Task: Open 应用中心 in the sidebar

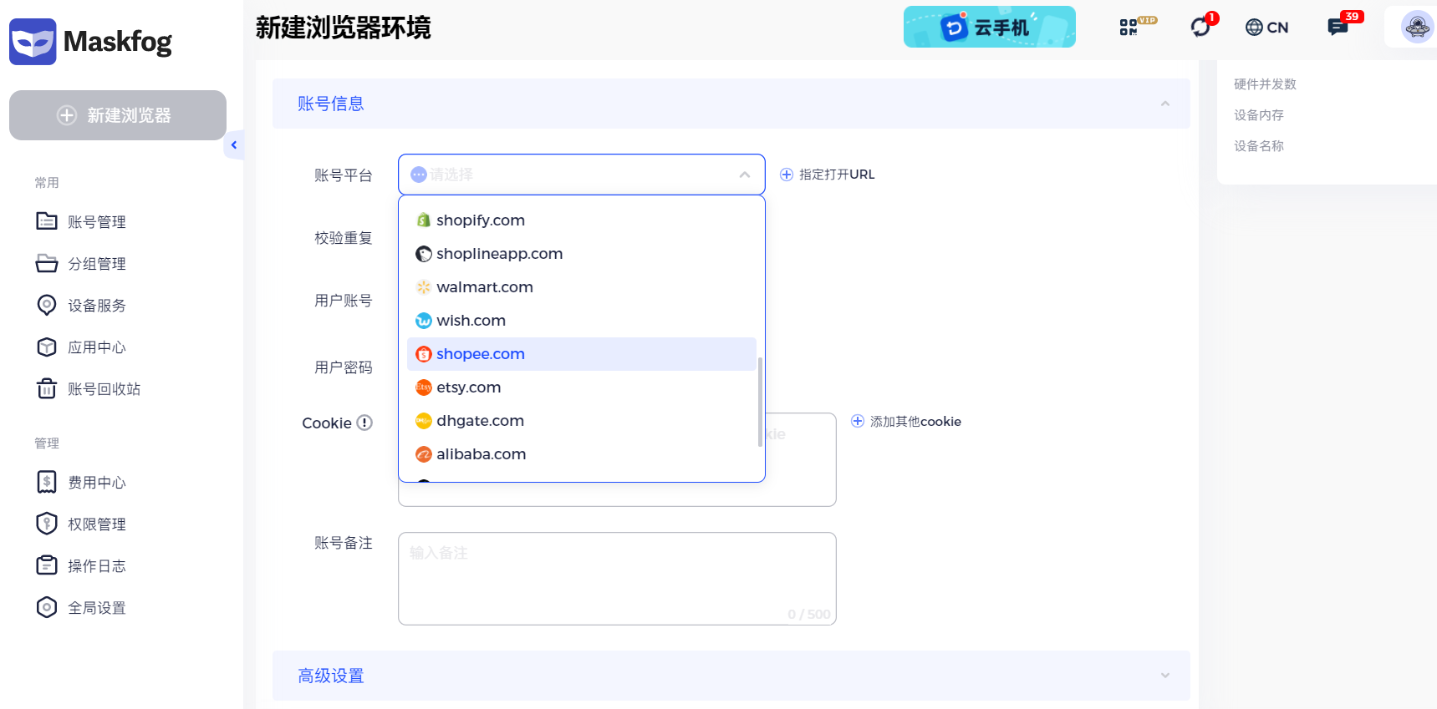Action: click(x=97, y=347)
